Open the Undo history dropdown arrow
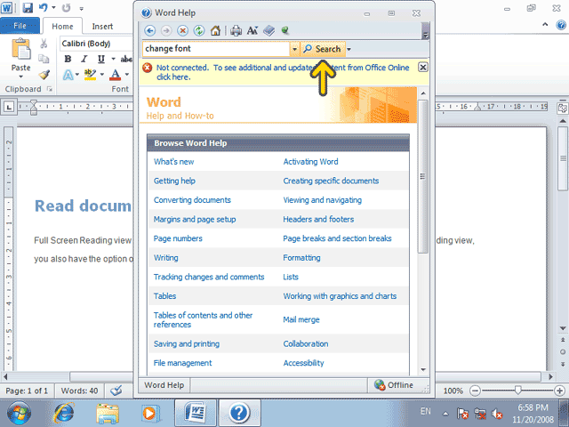 (53, 8)
